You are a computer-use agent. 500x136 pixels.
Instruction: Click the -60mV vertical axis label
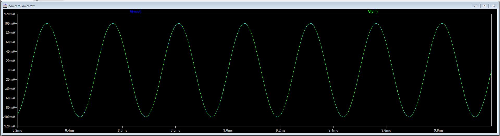click(x=10, y=98)
